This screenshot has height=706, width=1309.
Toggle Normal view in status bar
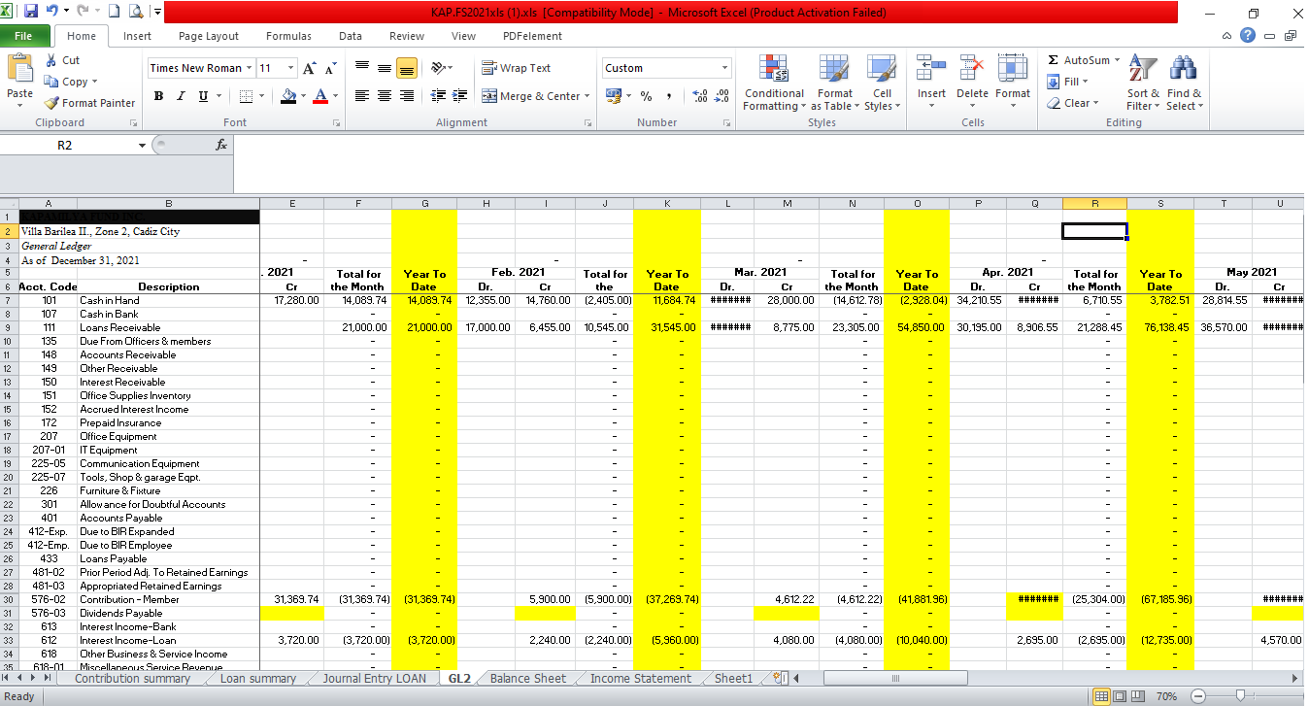tap(1103, 696)
